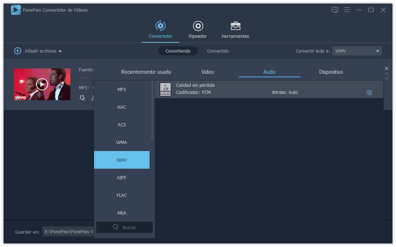Open the hamburger menu in title bar
Image resolution: width=396 pixels, height=247 pixels.
(x=347, y=10)
